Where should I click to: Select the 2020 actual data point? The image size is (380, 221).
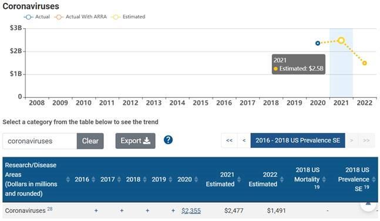click(318, 43)
